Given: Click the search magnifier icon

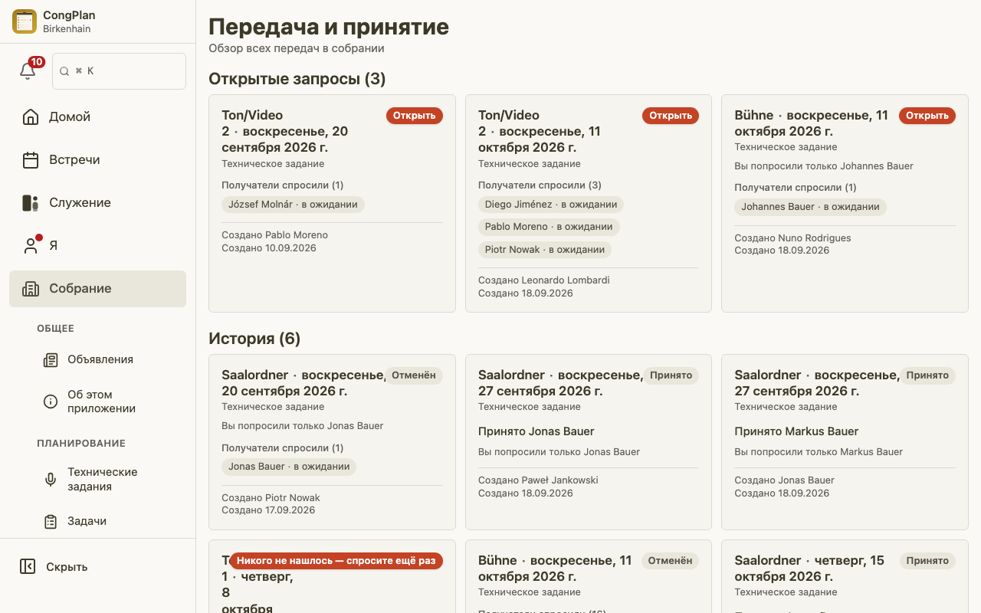Looking at the screenshot, I should pyautogui.click(x=64, y=71).
